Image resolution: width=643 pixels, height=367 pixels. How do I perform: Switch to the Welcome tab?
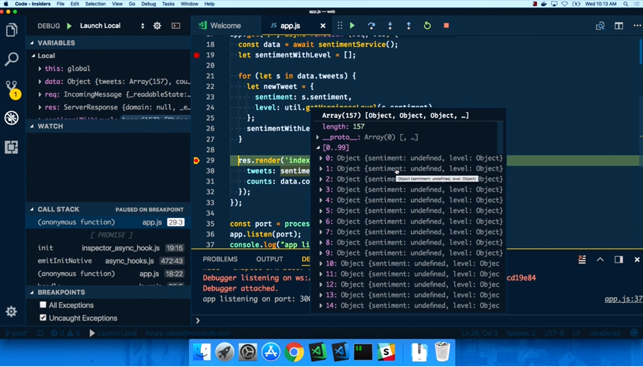click(225, 26)
